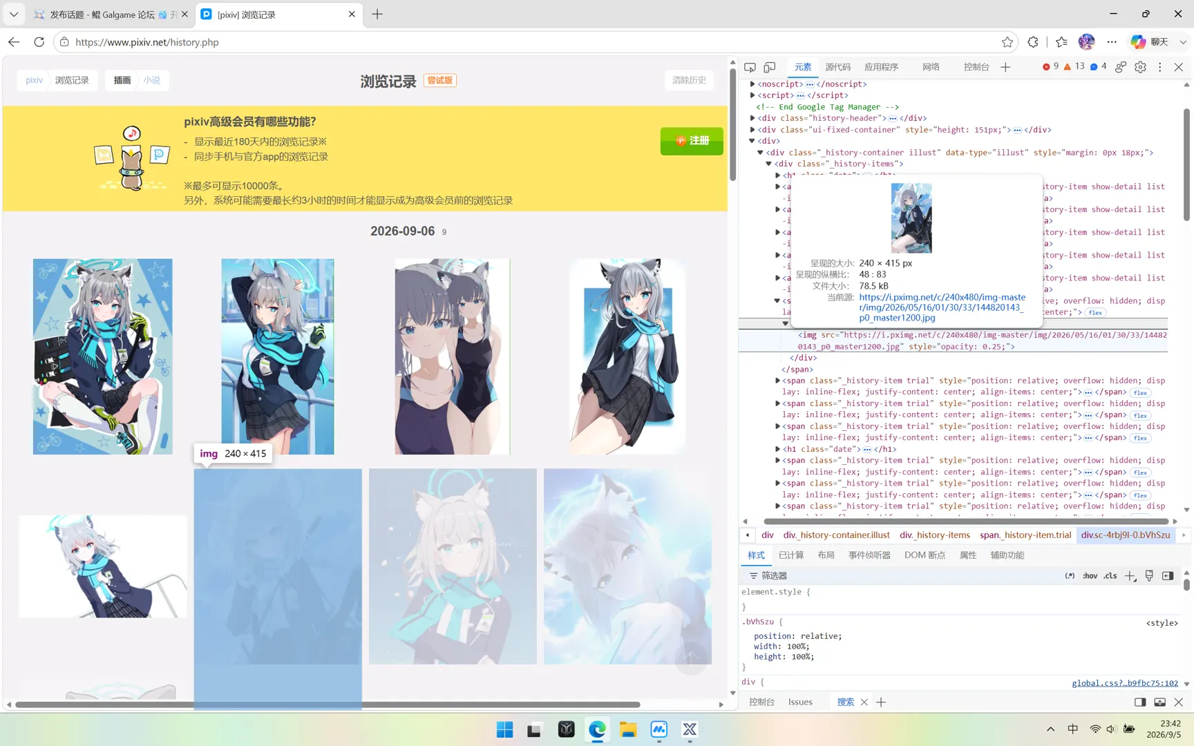Switch to the 元素 Elements tab
This screenshot has width=1194, height=746.
click(x=803, y=67)
